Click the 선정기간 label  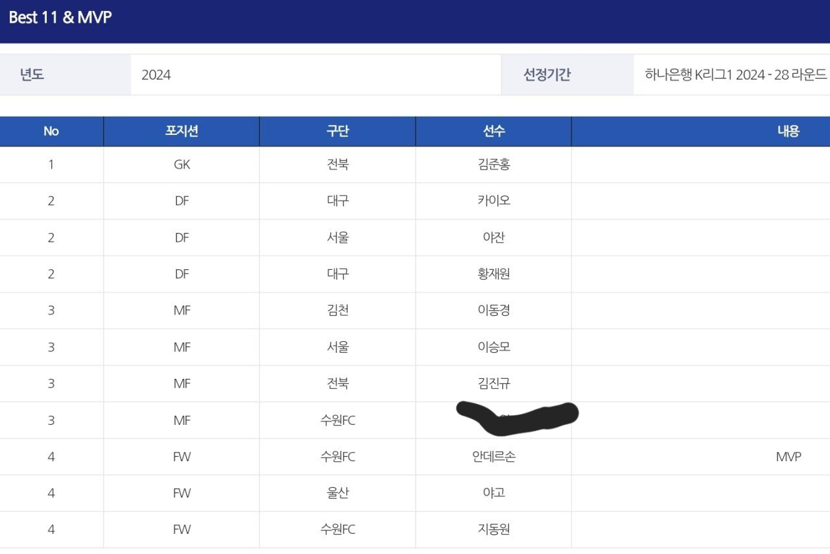pos(547,75)
